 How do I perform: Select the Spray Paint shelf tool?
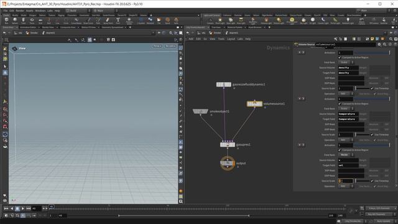[x=108, y=21]
